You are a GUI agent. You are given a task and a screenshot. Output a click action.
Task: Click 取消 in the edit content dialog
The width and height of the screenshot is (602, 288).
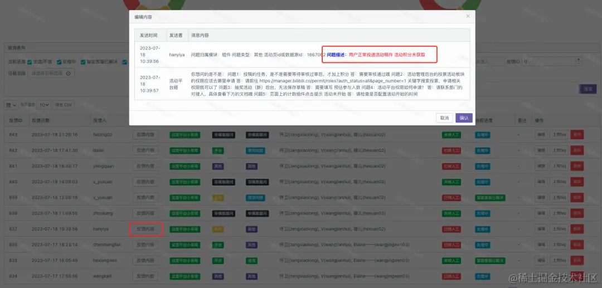point(444,118)
